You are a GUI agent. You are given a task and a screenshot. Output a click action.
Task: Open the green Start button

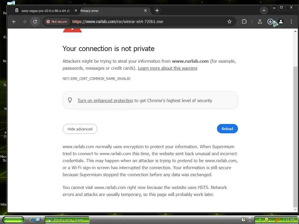point(13,220)
